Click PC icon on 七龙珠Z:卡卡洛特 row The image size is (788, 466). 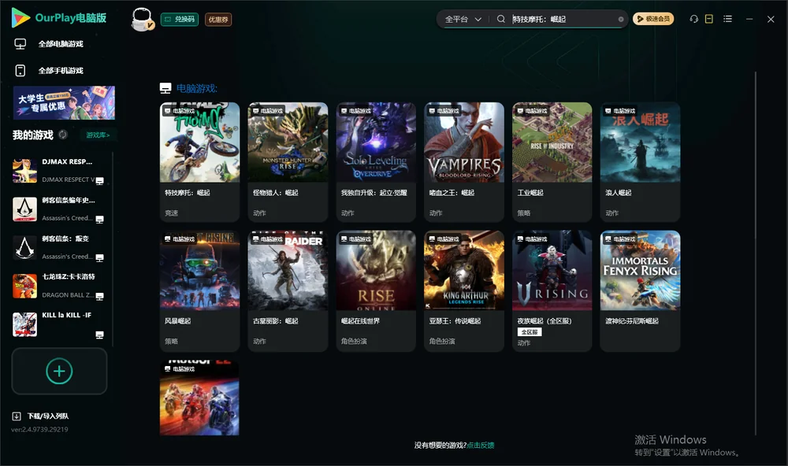coord(99,296)
